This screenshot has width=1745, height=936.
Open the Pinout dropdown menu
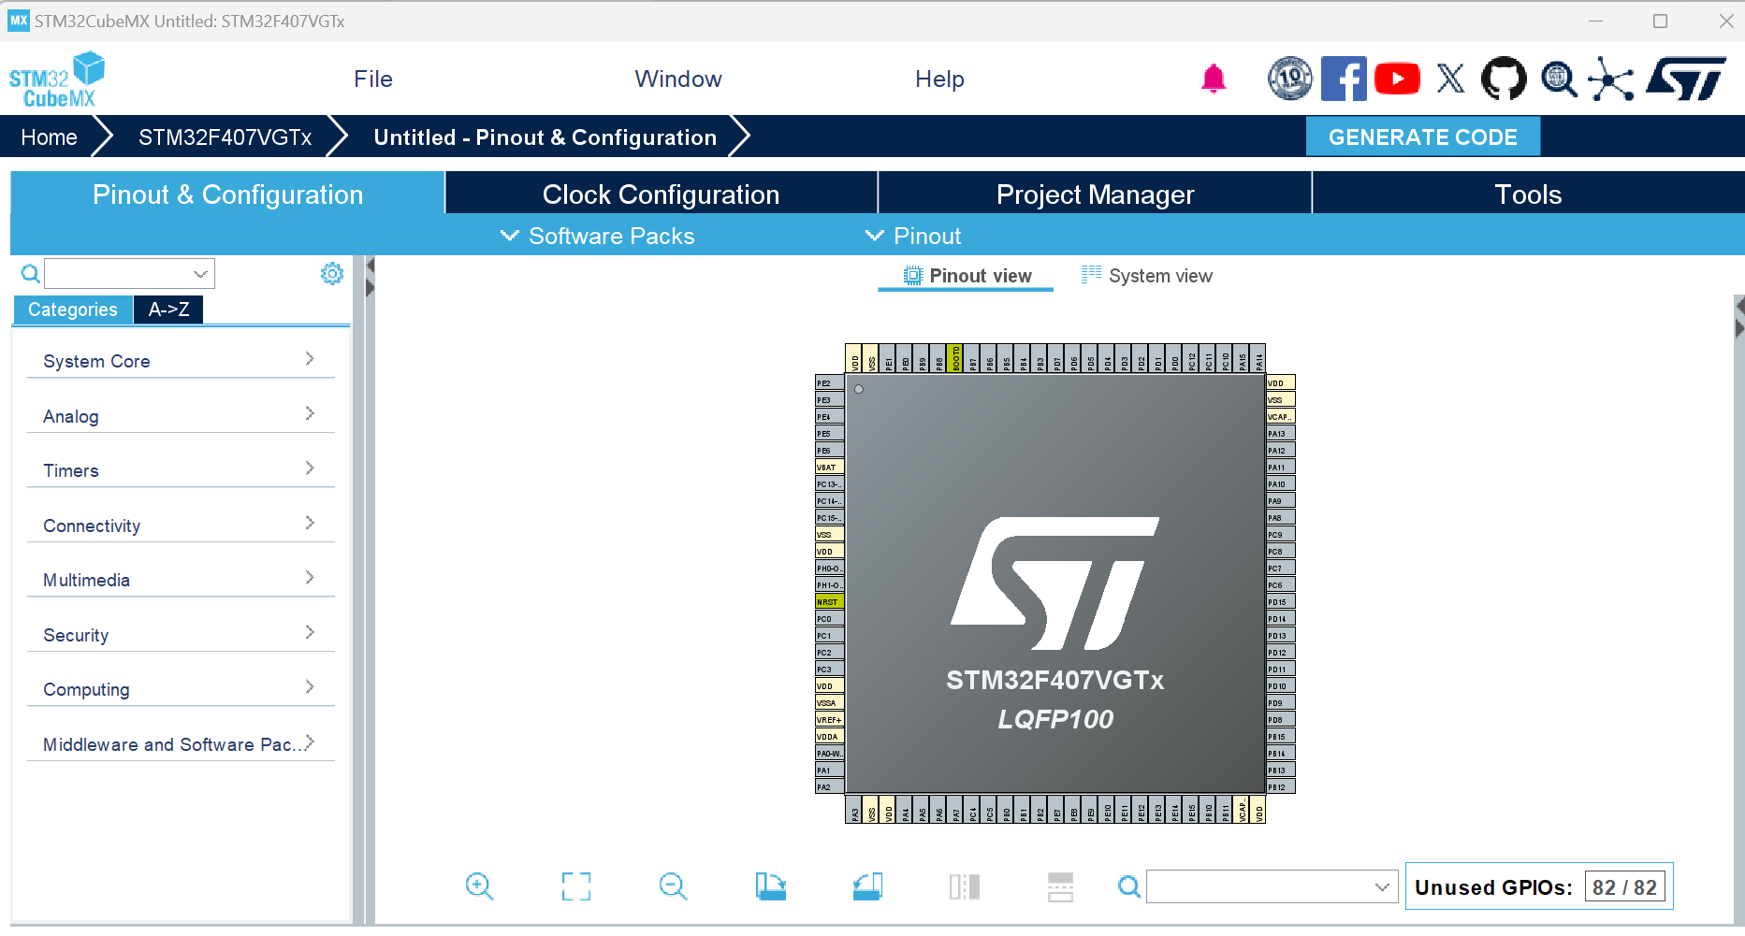point(912,236)
